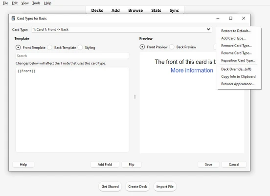The width and height of the screenshot is (270, 196).
Task: Click the Import File button
Action: point(165,187)
